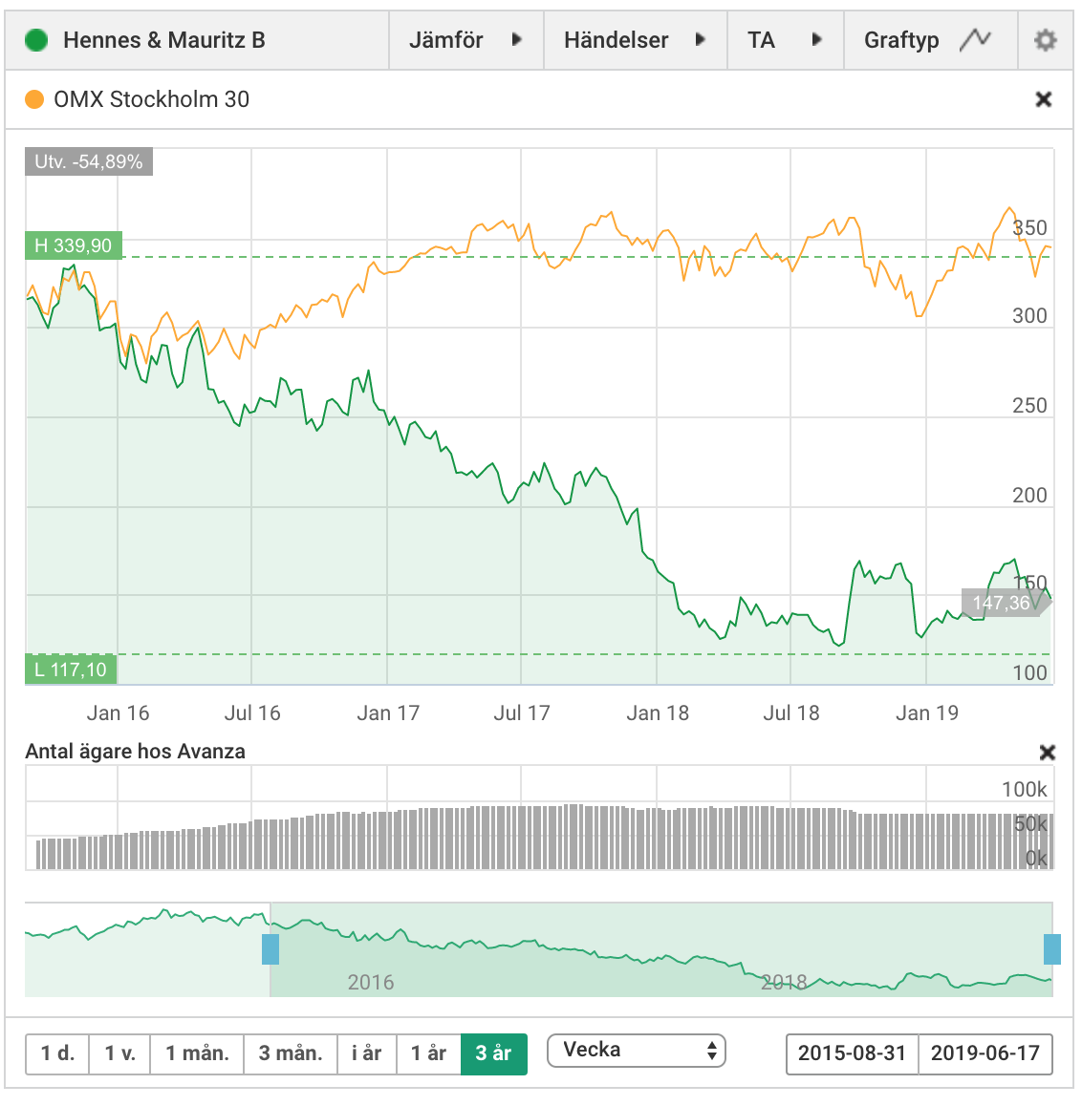Click the orange OMX Stockholm 30 dot
The width and height of the screenshot is (1082, 1106).
33,99
